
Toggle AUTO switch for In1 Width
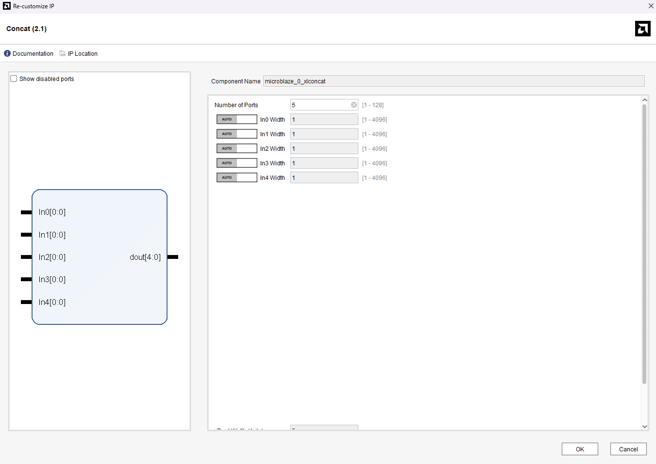[x=236, y=134]
